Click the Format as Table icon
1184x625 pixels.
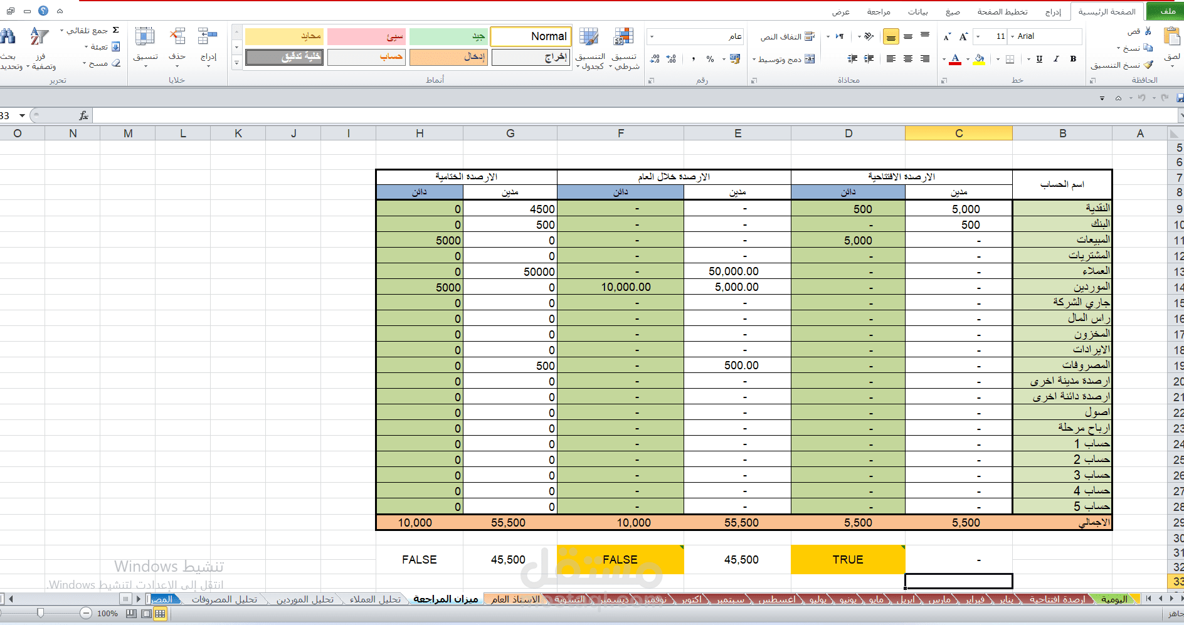coord(589,37)
